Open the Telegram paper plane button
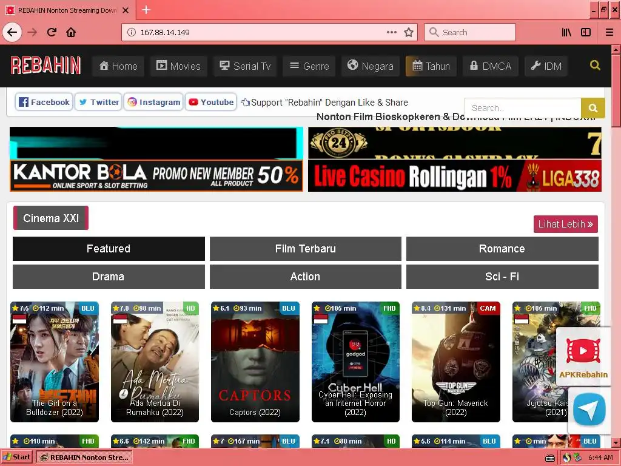 pos(589,410)
